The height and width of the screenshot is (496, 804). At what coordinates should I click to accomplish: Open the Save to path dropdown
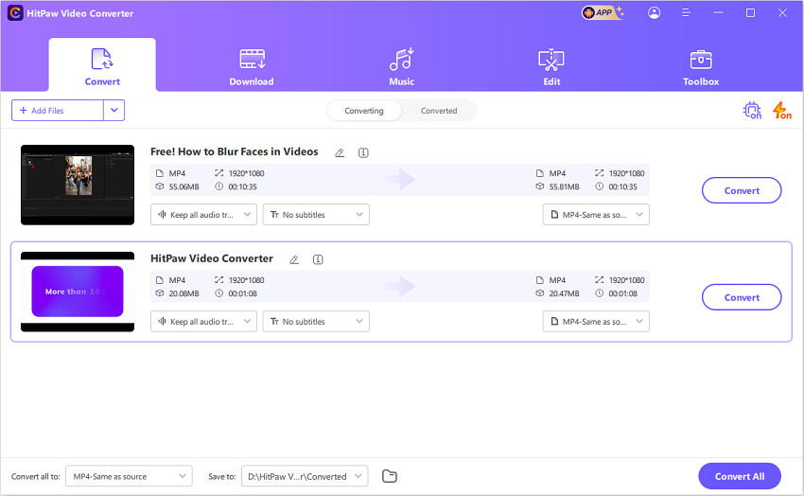[305, 476]
